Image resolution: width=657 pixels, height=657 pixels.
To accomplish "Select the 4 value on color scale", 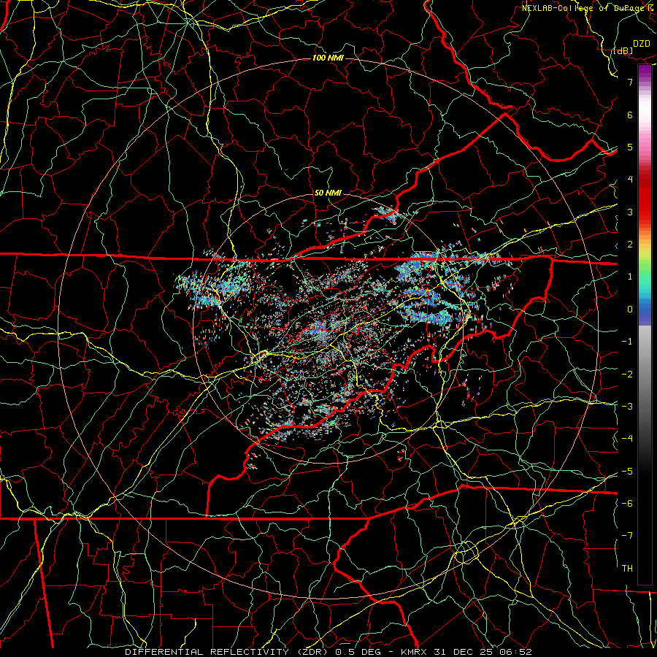I will [630, 180].
